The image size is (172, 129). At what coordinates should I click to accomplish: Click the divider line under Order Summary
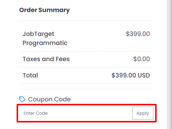click(x=86, y=21)
